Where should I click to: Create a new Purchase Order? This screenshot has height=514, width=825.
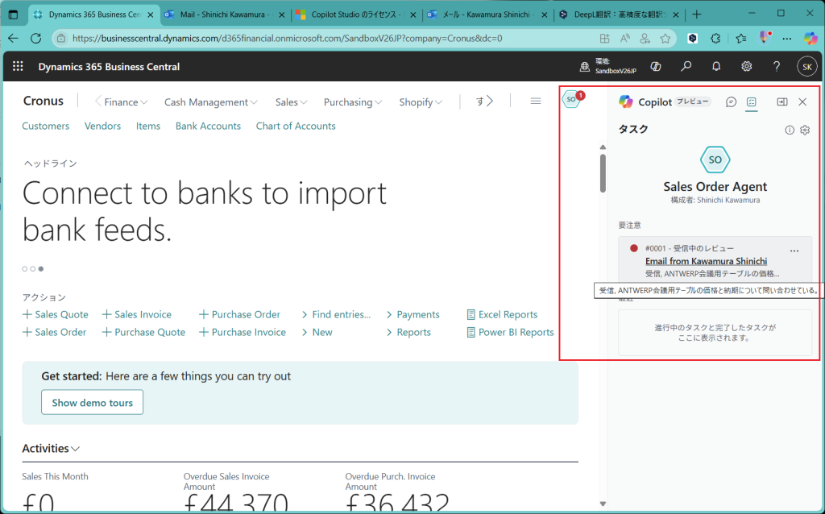tap(239, 315)
